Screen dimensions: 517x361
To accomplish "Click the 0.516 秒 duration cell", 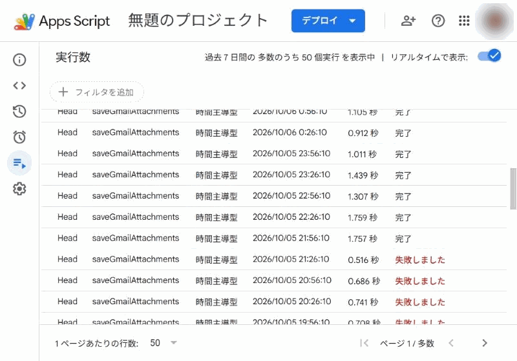I will click(x=363, y=260).
